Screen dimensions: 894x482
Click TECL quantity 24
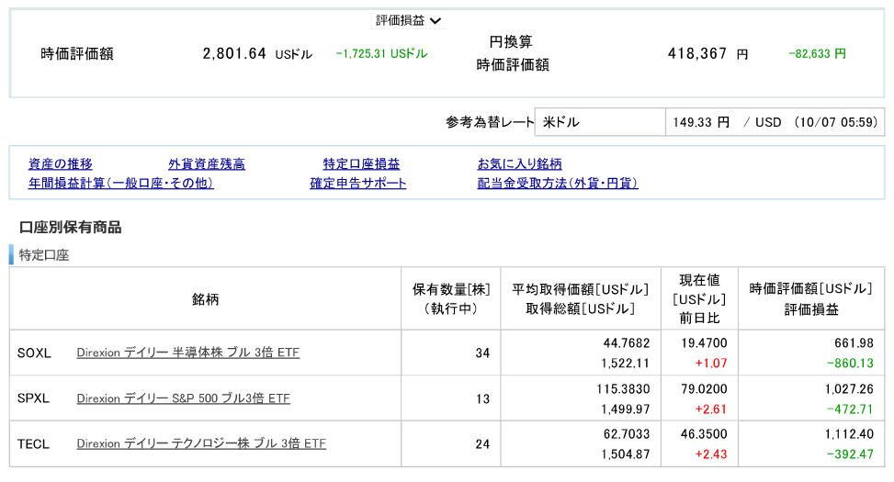[x=482, y=443]
